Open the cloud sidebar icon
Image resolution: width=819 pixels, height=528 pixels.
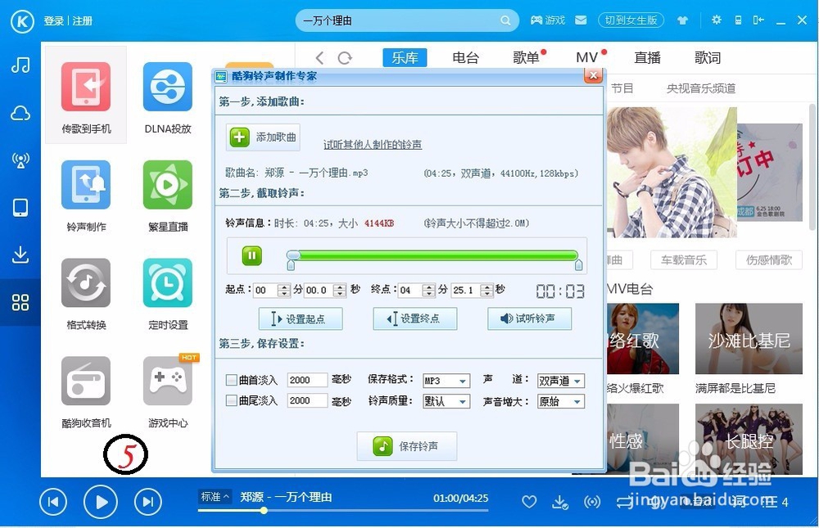click(x=20, y=113)
